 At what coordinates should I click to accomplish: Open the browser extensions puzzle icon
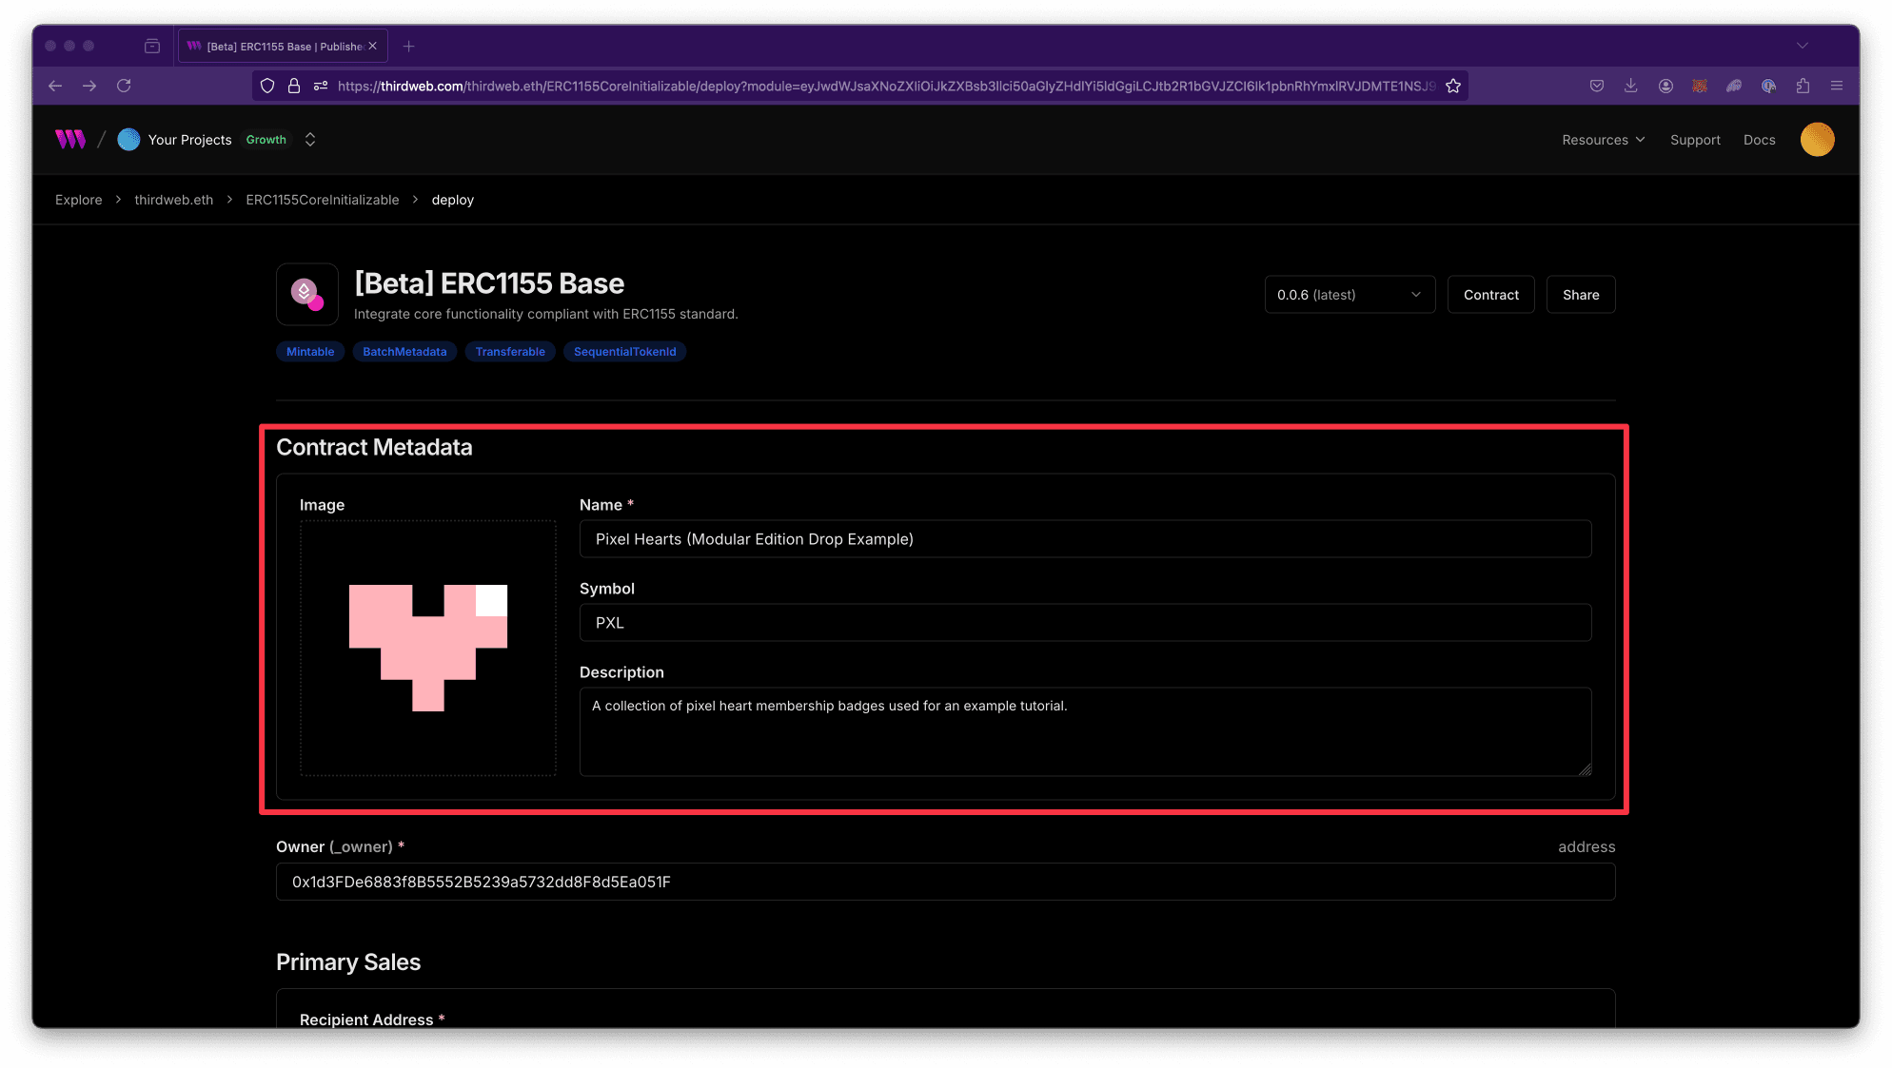1803,86
